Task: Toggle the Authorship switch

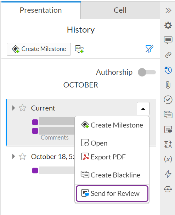Action: [147, 72]
